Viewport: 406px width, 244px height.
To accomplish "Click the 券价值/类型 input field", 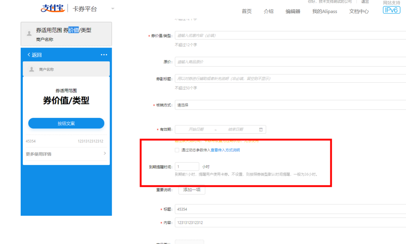I will click(290, 35).
